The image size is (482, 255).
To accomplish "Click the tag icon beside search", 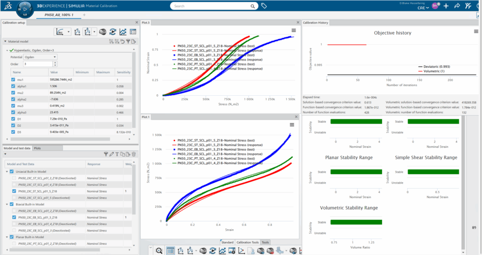I will 264,6.
